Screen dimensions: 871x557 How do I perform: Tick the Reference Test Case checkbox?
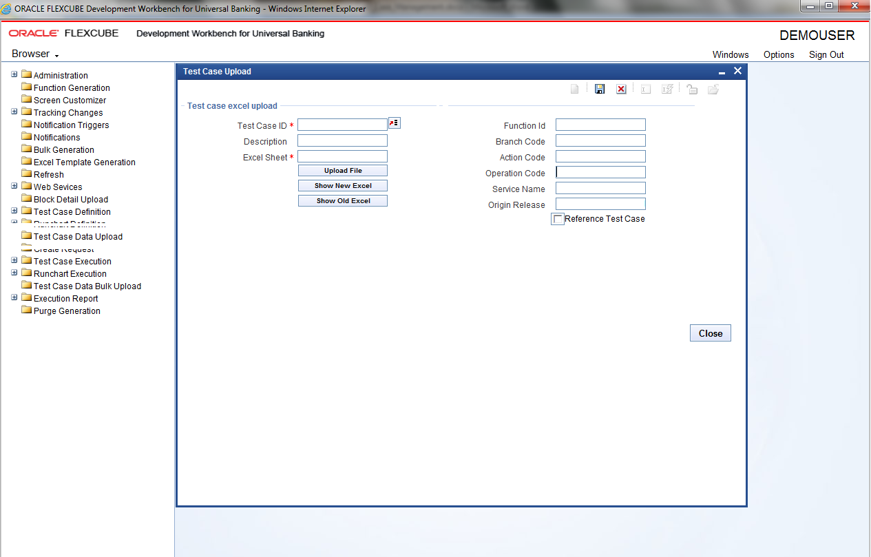tap(558, 219)
